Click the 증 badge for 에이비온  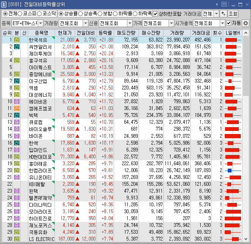pos(17,102)
